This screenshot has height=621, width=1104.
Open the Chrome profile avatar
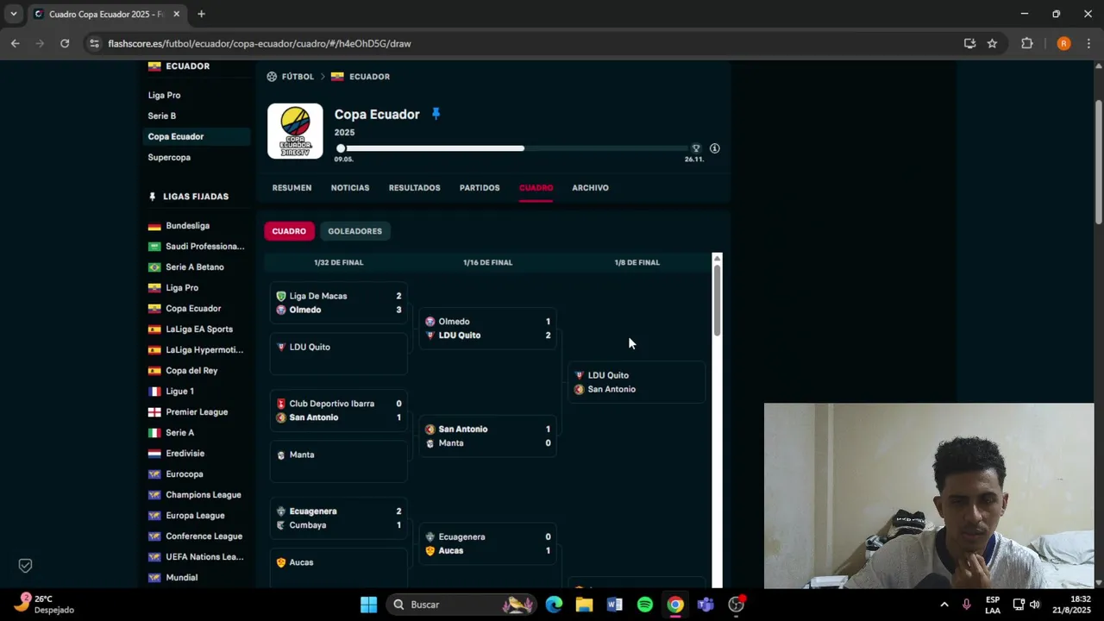[1063, 43]
